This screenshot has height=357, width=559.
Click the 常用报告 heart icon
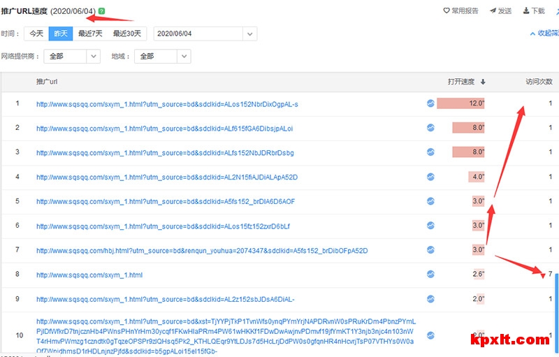coord(447,11)
